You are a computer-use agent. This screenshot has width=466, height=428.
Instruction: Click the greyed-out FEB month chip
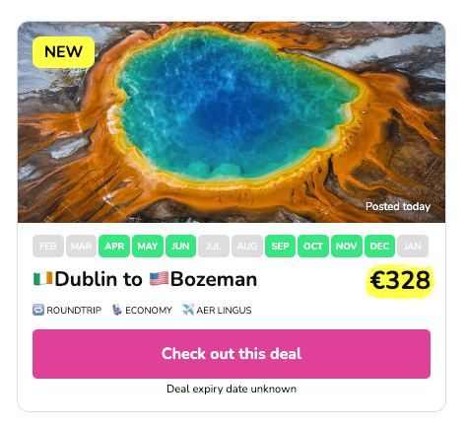click(48, 246)
